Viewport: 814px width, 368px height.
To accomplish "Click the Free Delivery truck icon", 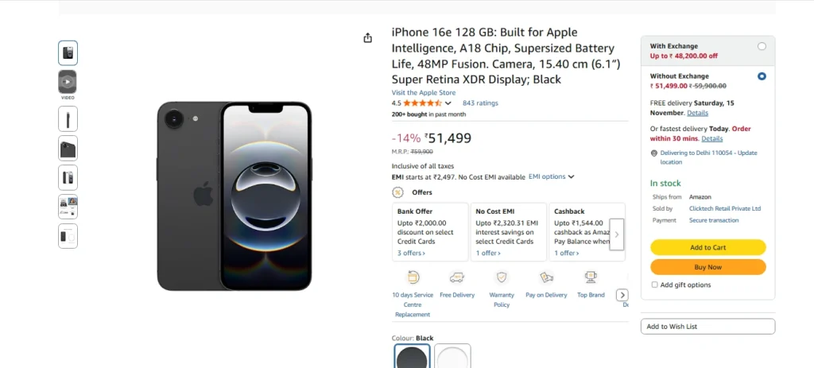I will pyautogui.click(x=457, y=277).
